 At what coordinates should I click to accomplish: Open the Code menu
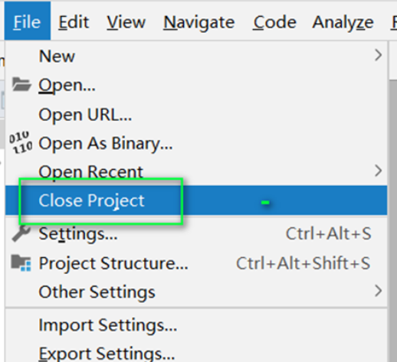coord(274,22)
